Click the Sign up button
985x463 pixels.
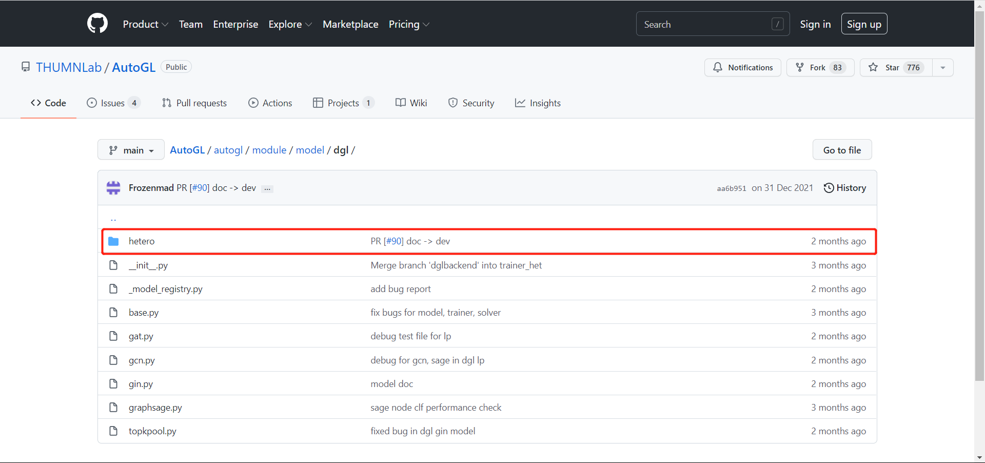[x=864, y=24]
